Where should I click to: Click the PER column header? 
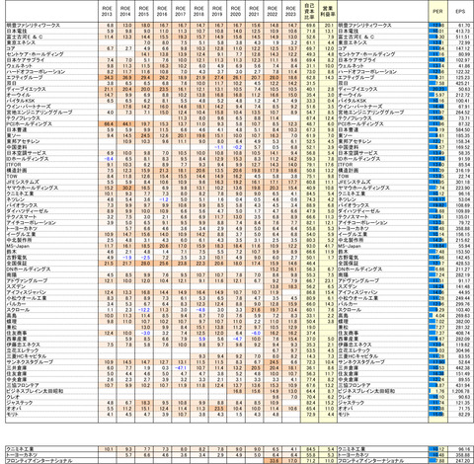coord(437,11)
